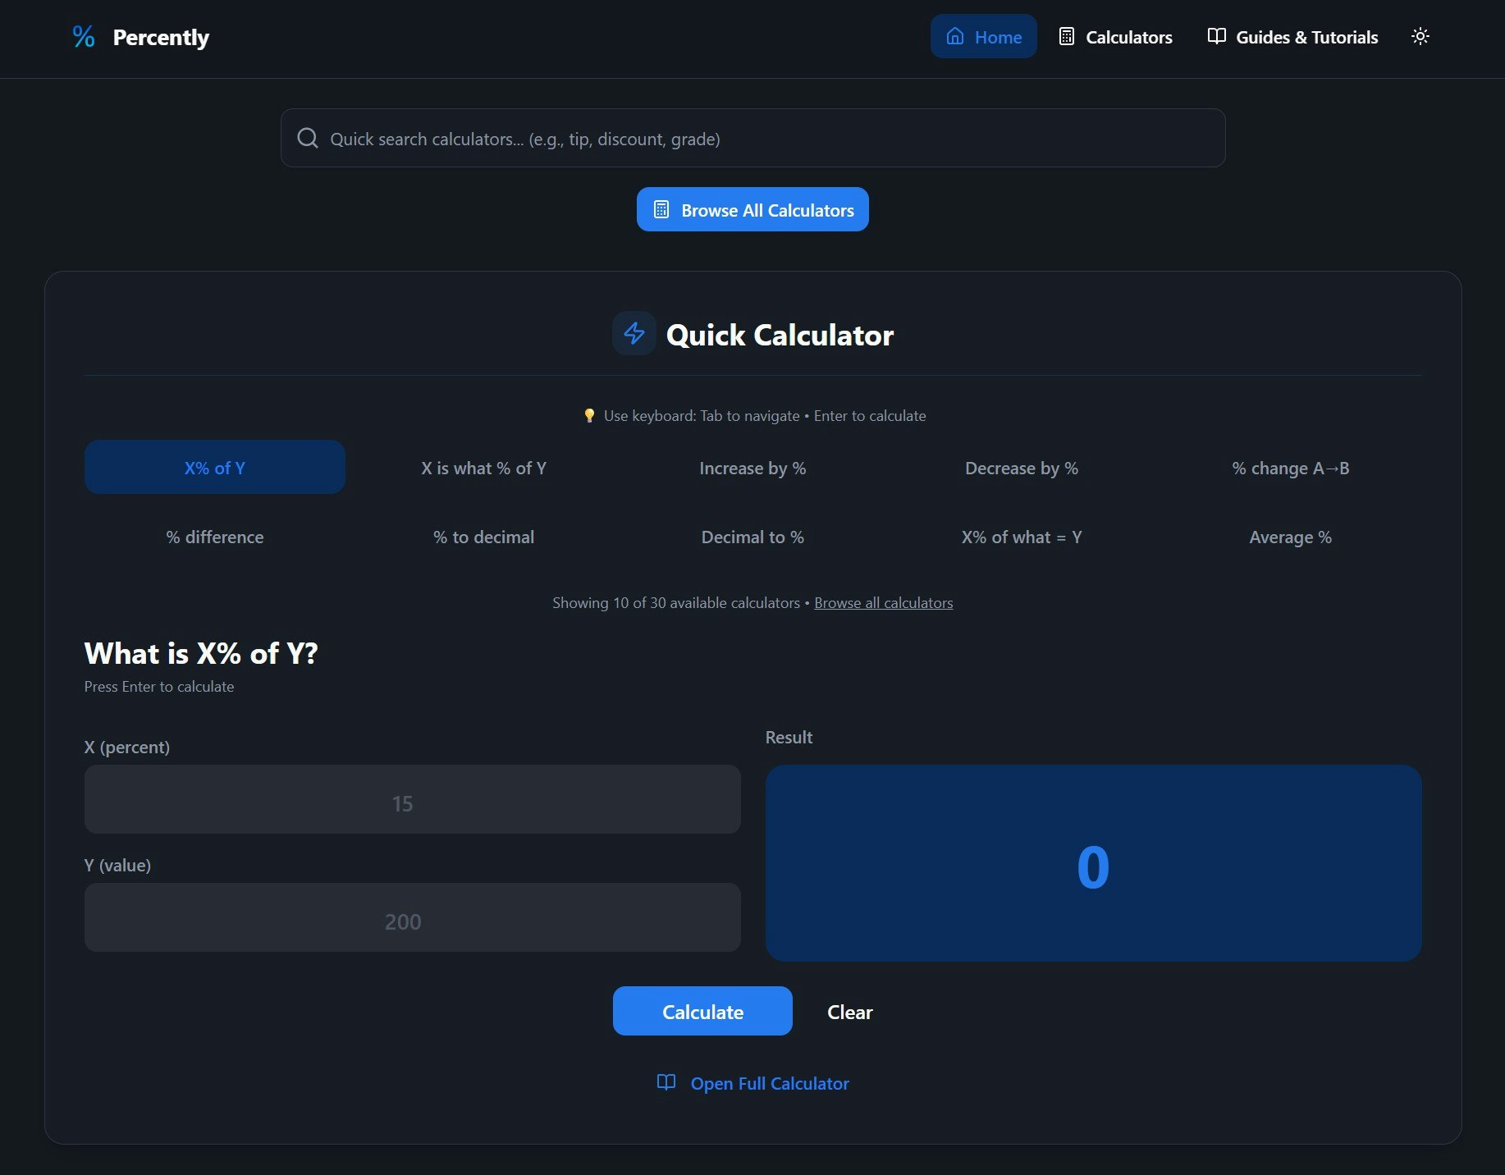Choose % change A→B tab
1505x1175 pixels.
point(1291,468)
